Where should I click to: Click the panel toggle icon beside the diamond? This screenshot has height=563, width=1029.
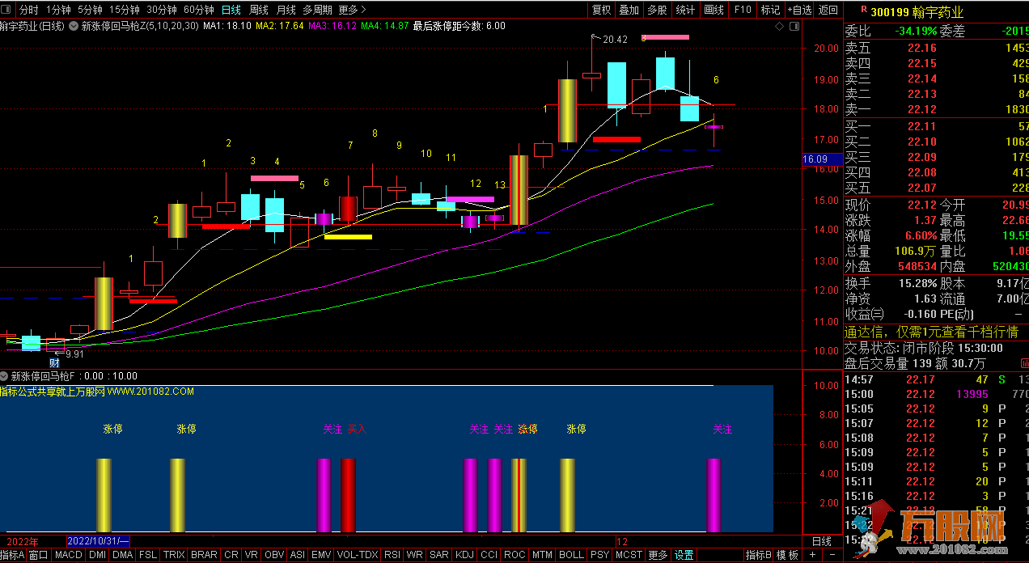(x=793, y=26)
